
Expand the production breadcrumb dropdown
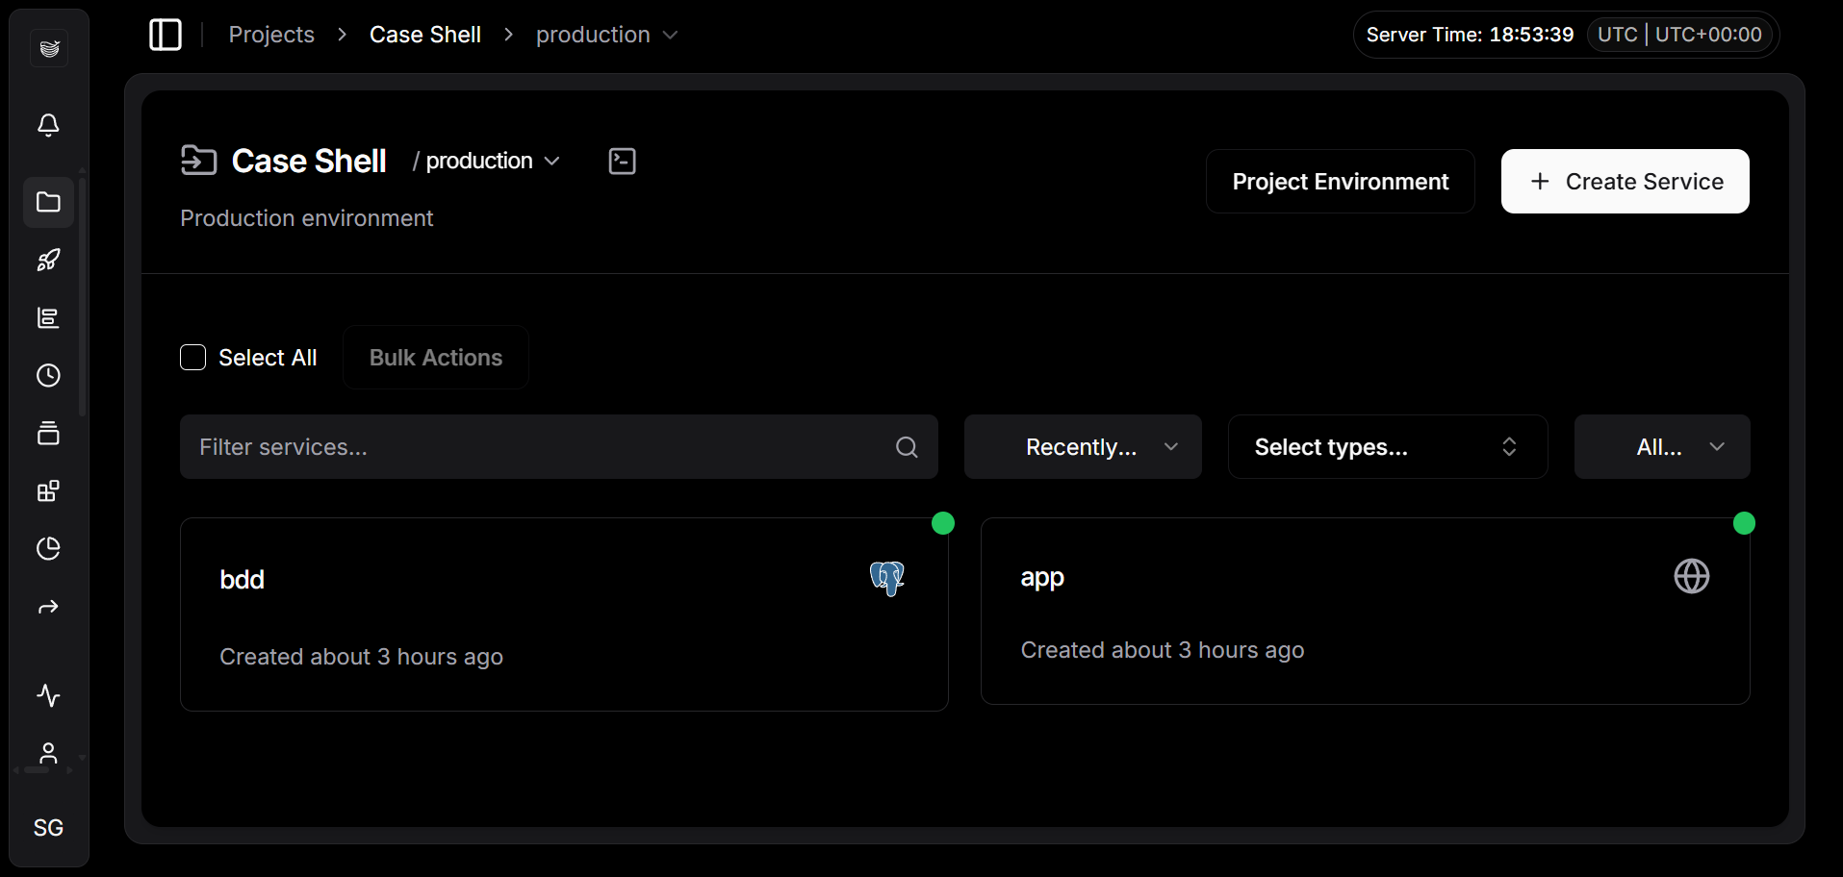coord(606,35)
